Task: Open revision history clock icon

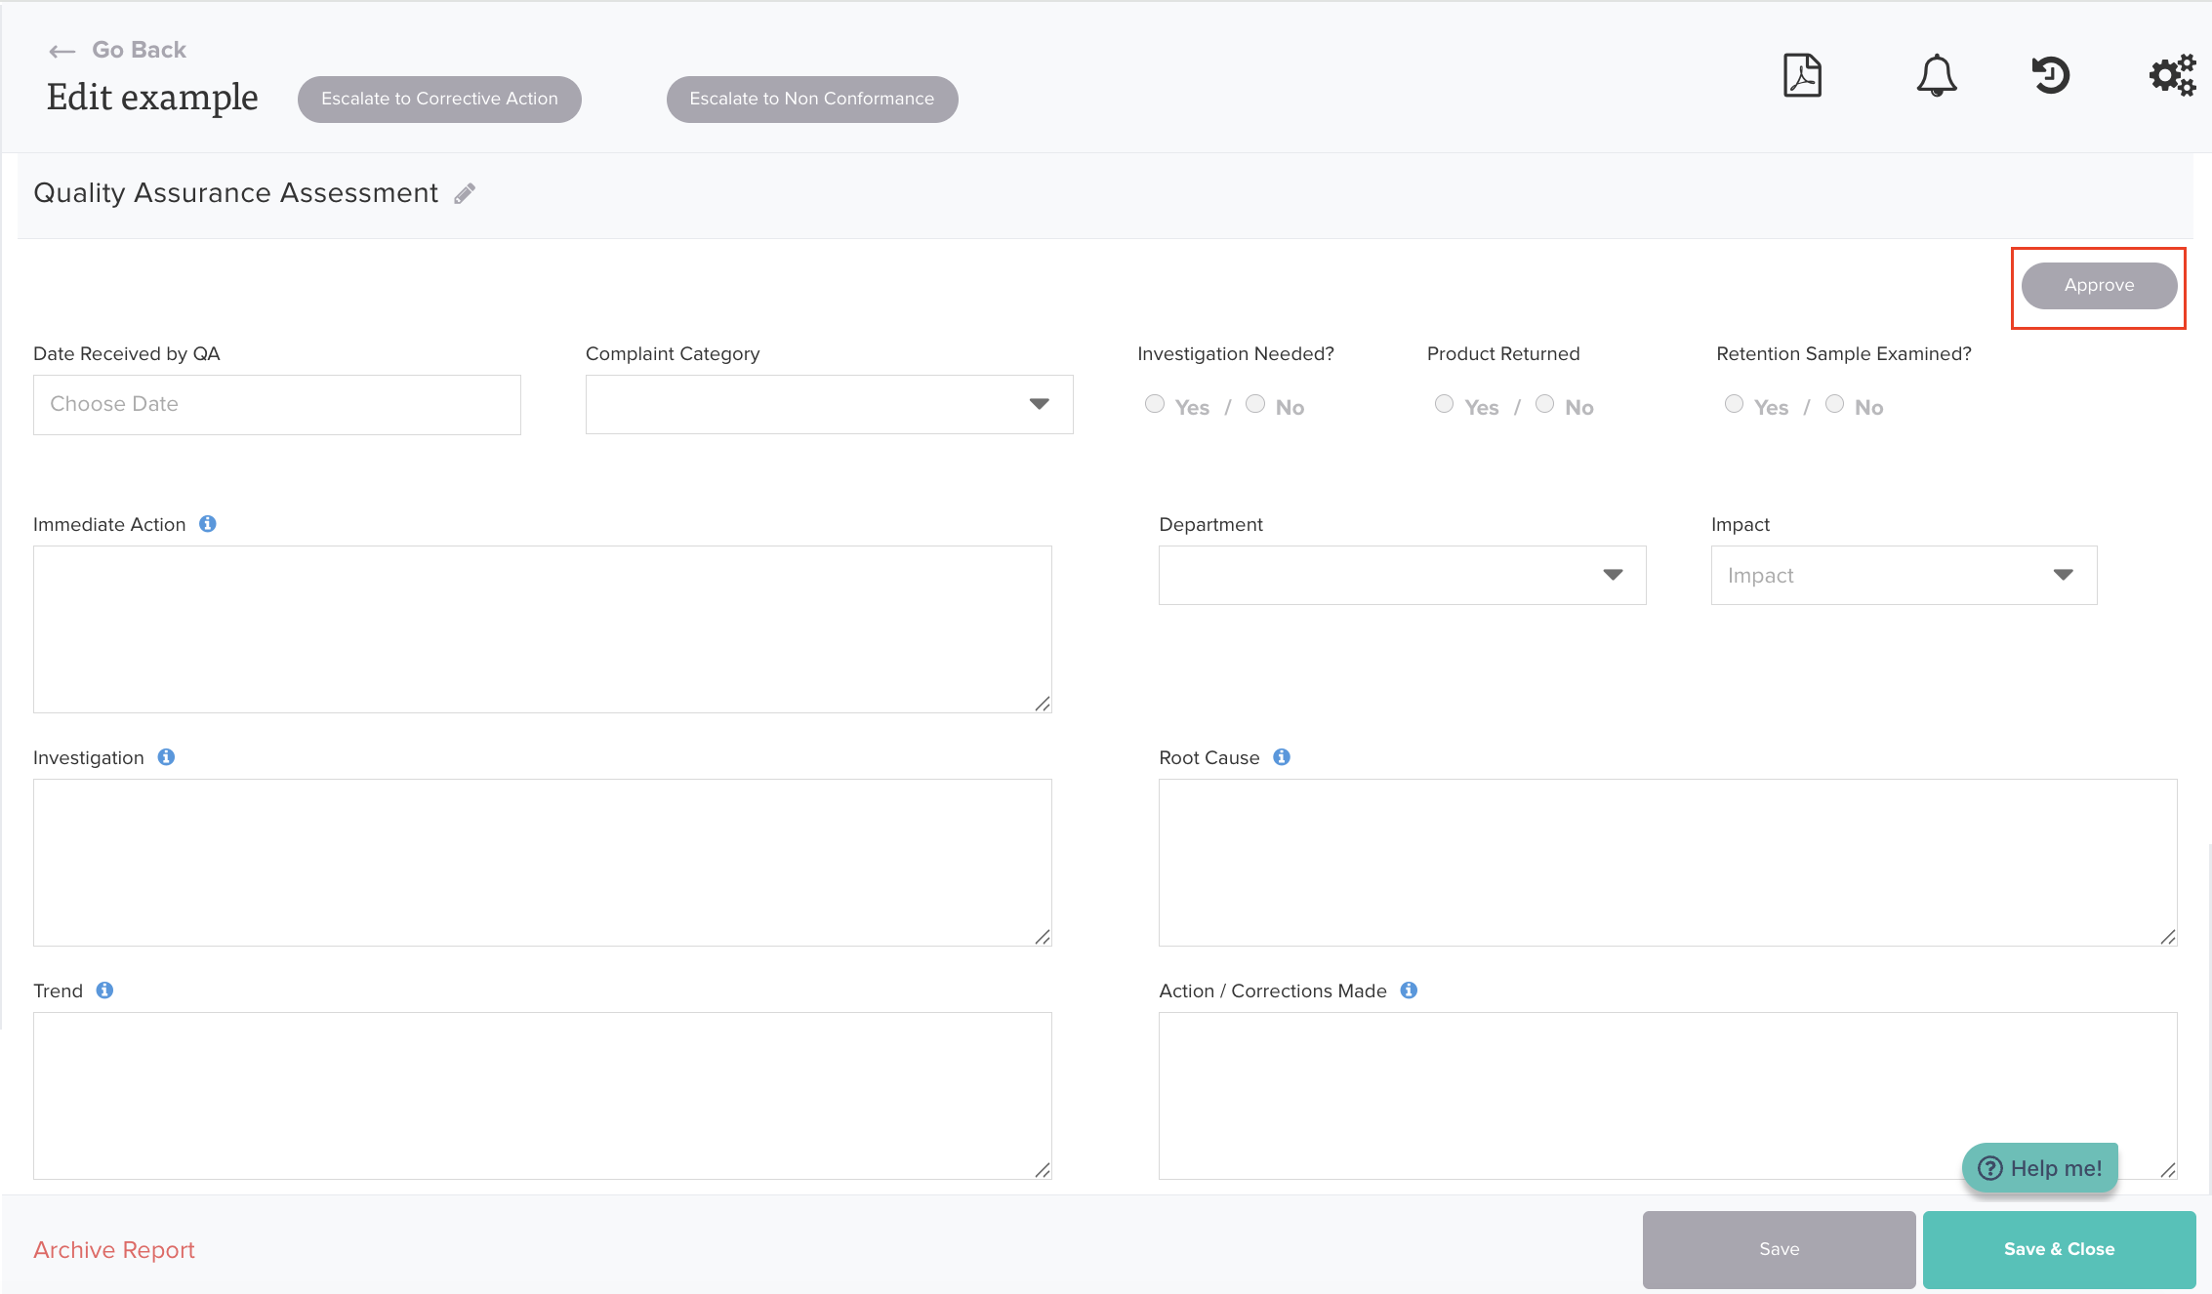Action: point(2051,75)
